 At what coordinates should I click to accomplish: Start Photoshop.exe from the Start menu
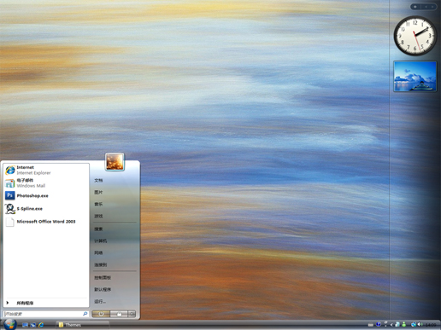coord(46,195)
